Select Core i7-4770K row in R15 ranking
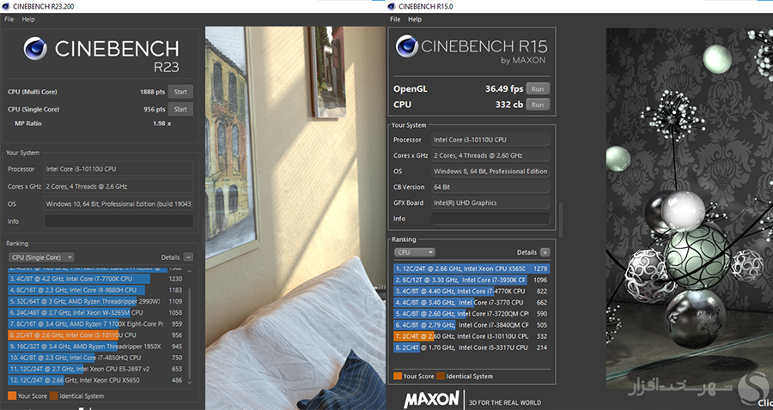The image size is (773, 410). point(472,292)
